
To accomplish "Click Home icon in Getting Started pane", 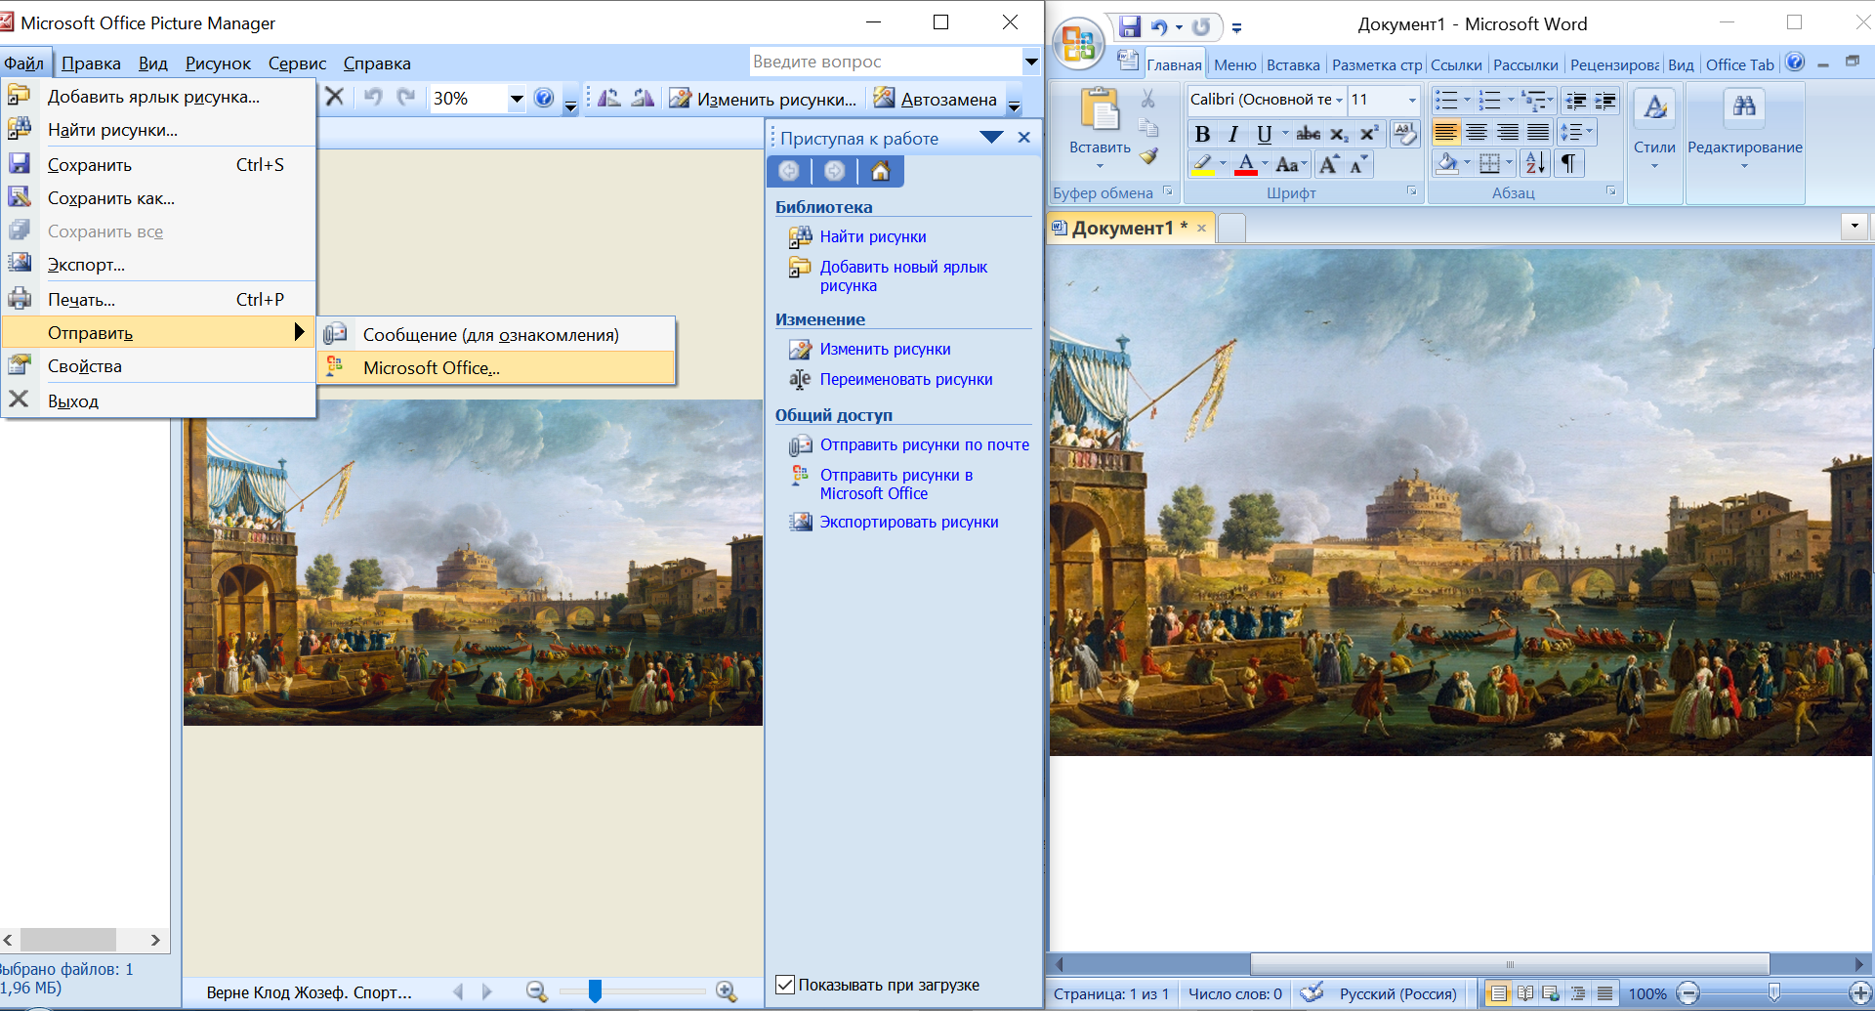I will tap(880, 172).
